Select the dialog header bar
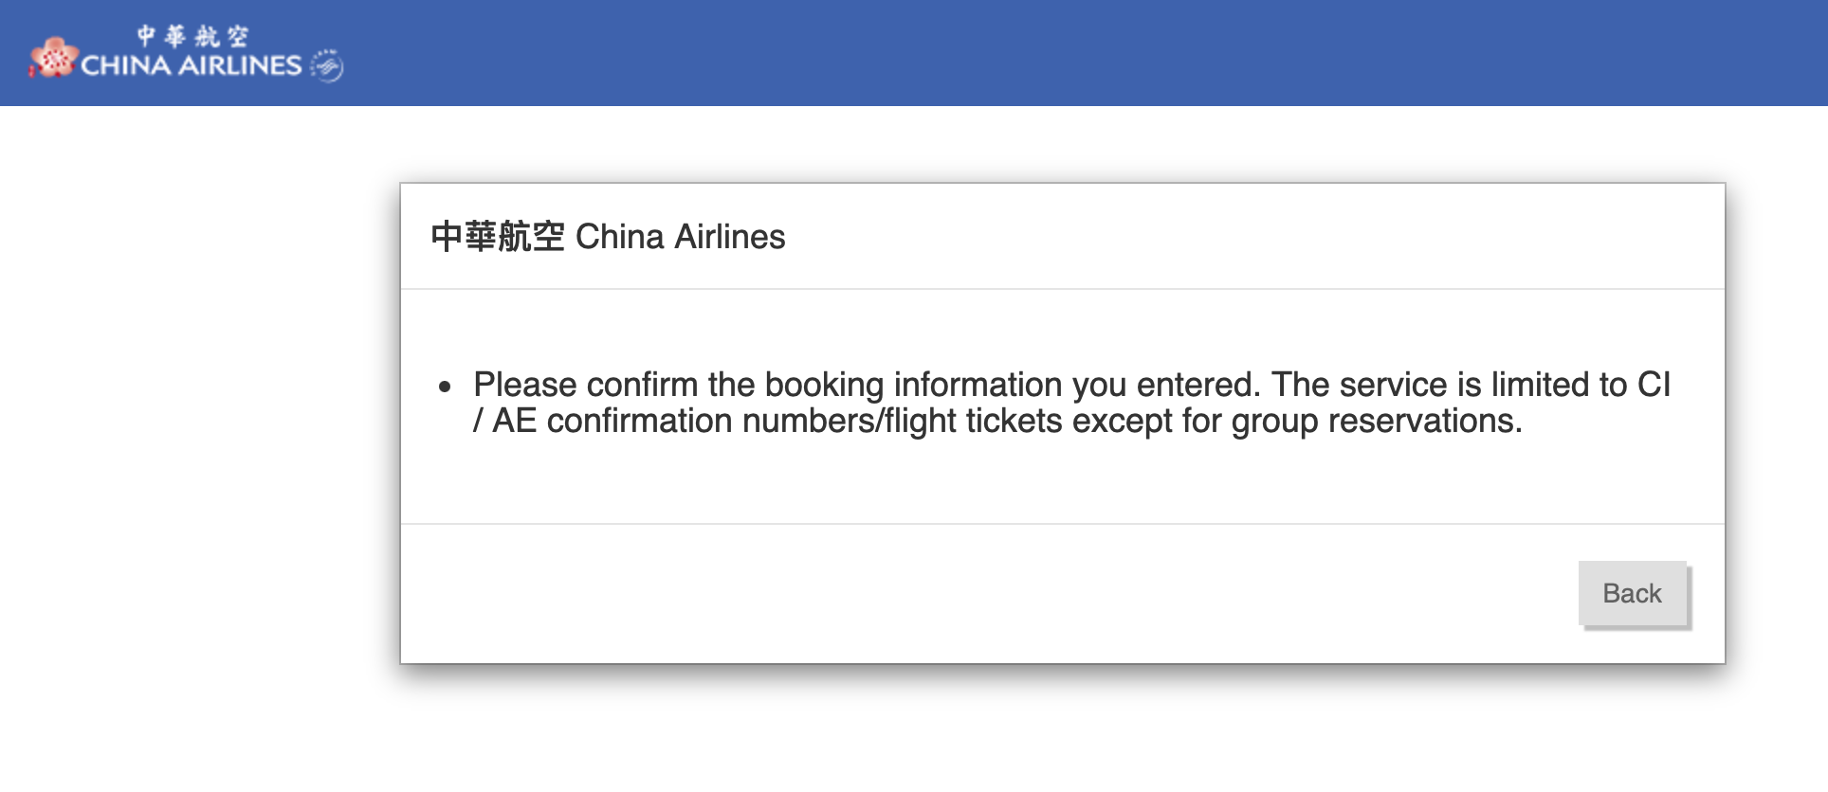The width and height of the screenshot is (1828, 792). [1062, 236]
